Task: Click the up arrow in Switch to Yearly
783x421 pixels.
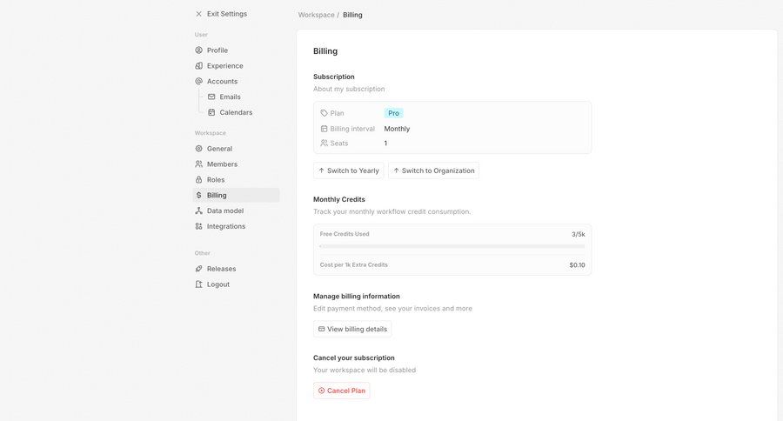Action: coord(322,170)
